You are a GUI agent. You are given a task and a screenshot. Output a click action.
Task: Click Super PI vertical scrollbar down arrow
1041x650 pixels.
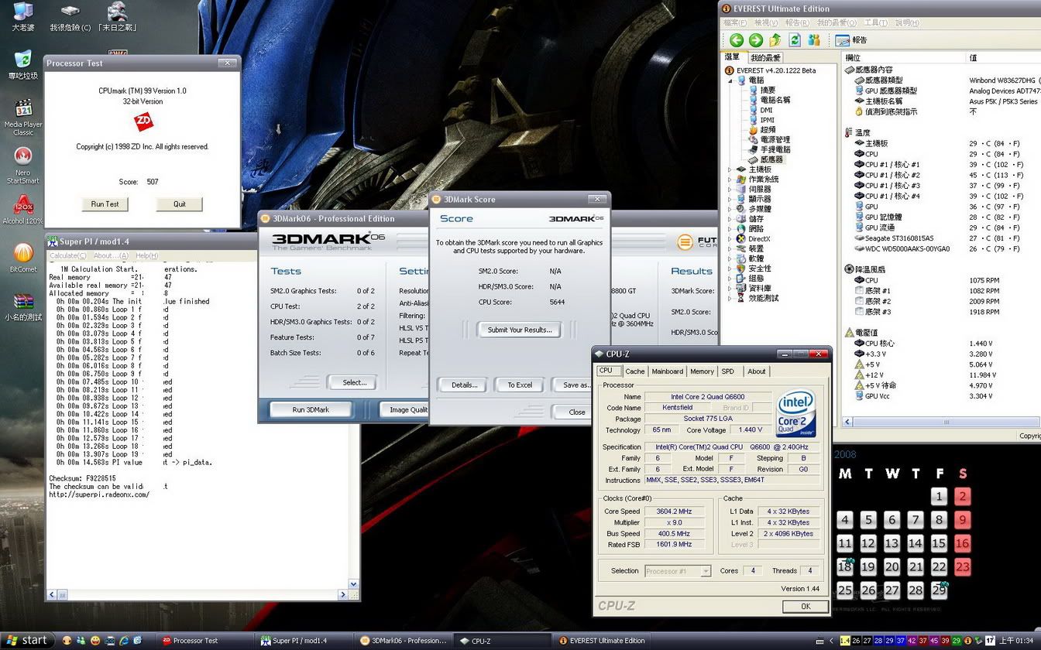click(354, 585)
